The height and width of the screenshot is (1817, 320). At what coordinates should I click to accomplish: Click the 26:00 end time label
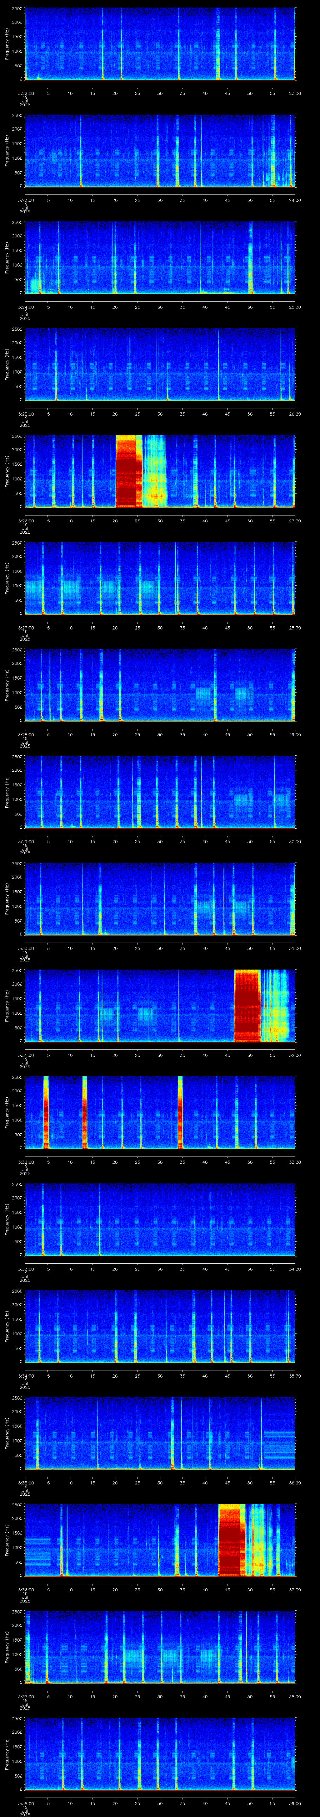coord(295,413)
